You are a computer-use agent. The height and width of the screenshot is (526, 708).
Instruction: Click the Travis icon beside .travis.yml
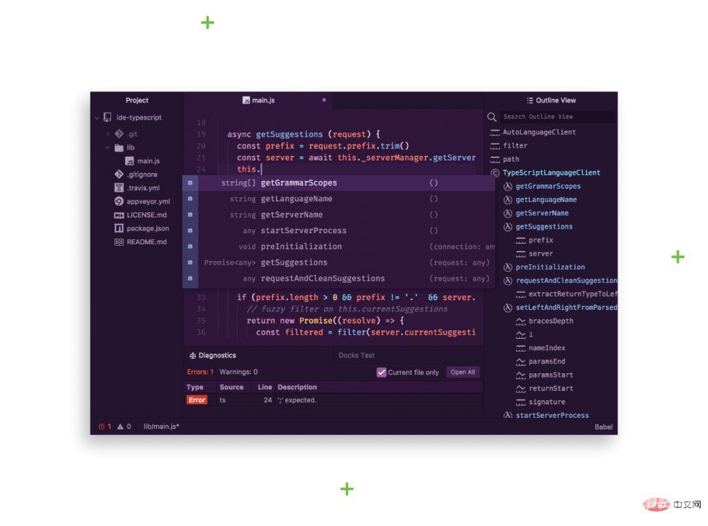pyautogui.click(x=118, y=188)
